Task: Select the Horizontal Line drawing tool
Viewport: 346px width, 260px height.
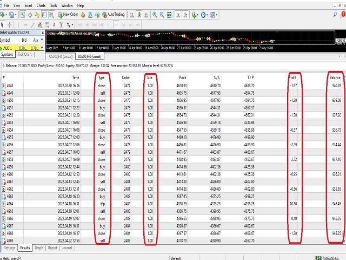Action: coord(25,25)
